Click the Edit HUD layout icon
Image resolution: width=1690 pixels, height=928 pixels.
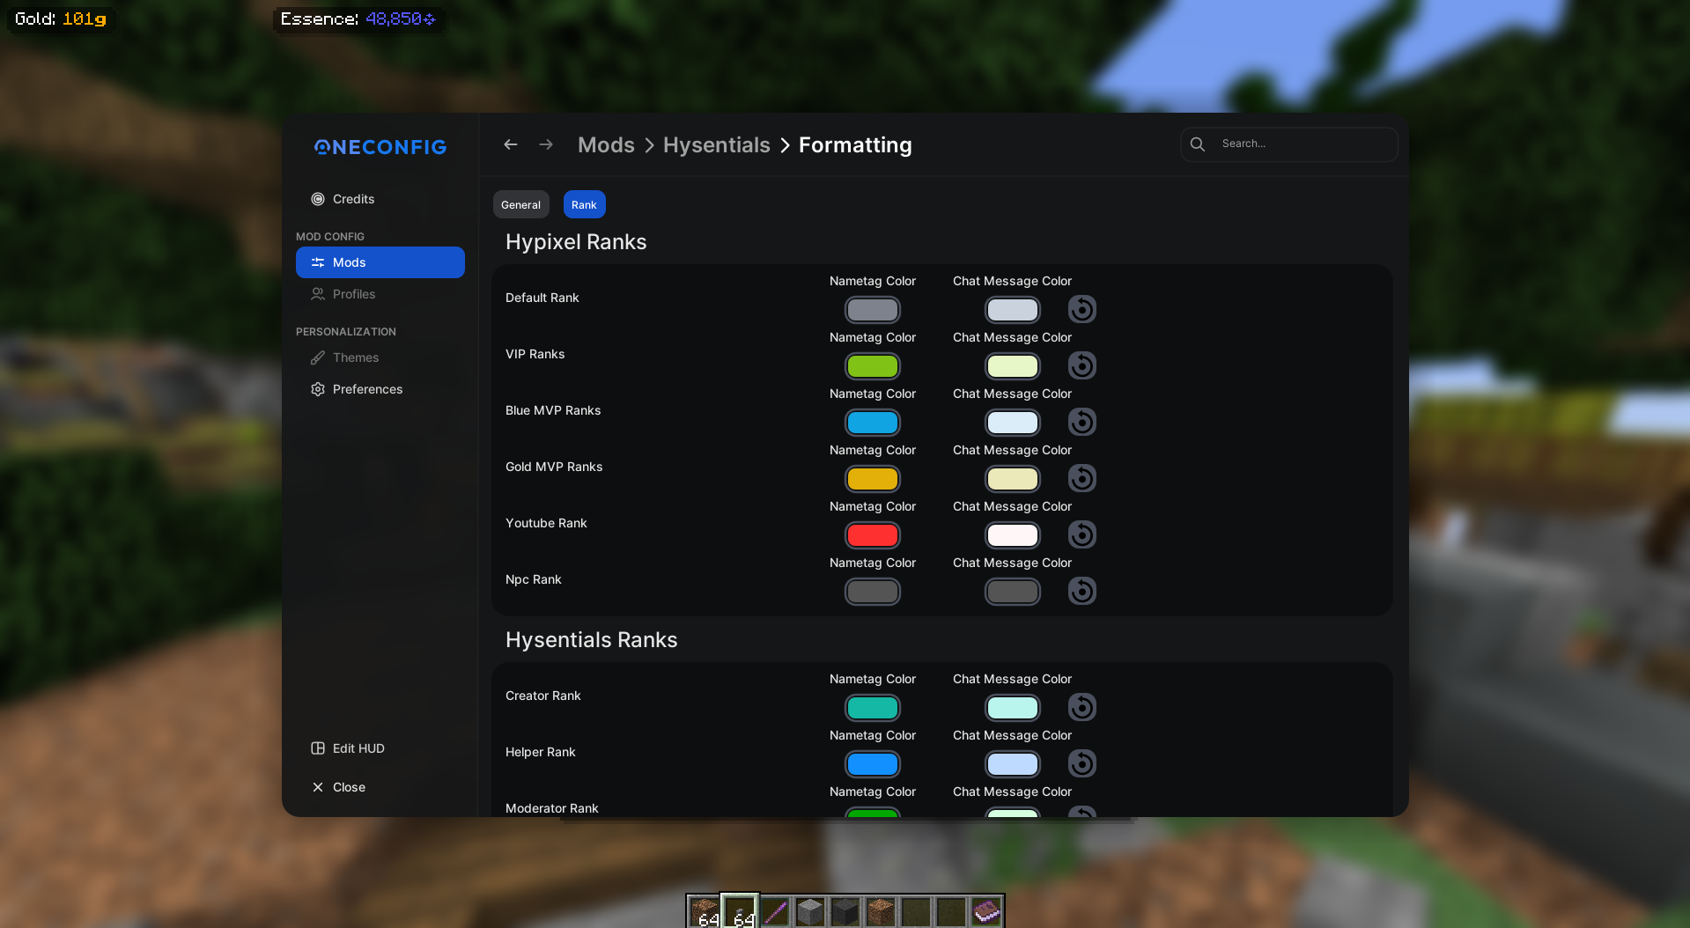click(x=318, y=748)
